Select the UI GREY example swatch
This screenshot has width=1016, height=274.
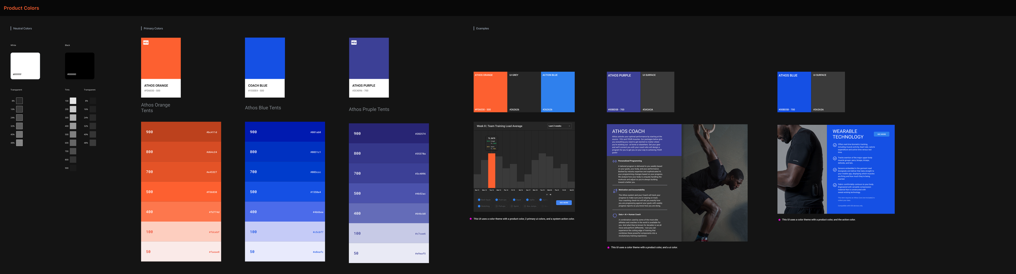click(x=524, y=92)
